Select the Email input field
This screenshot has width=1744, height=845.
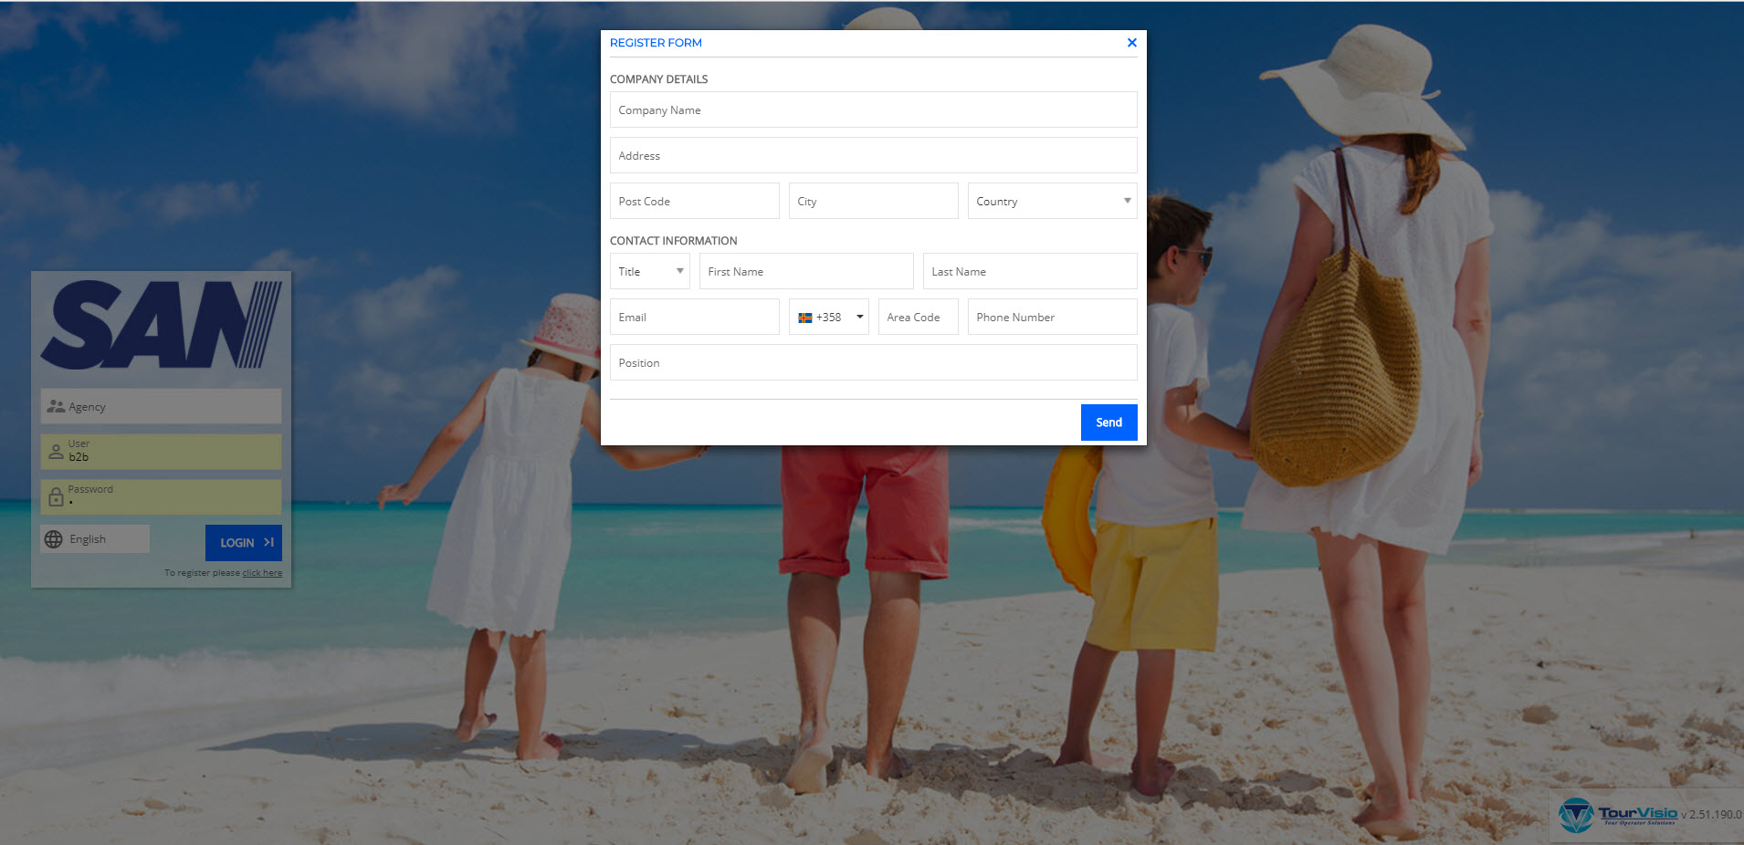[694, 318]
